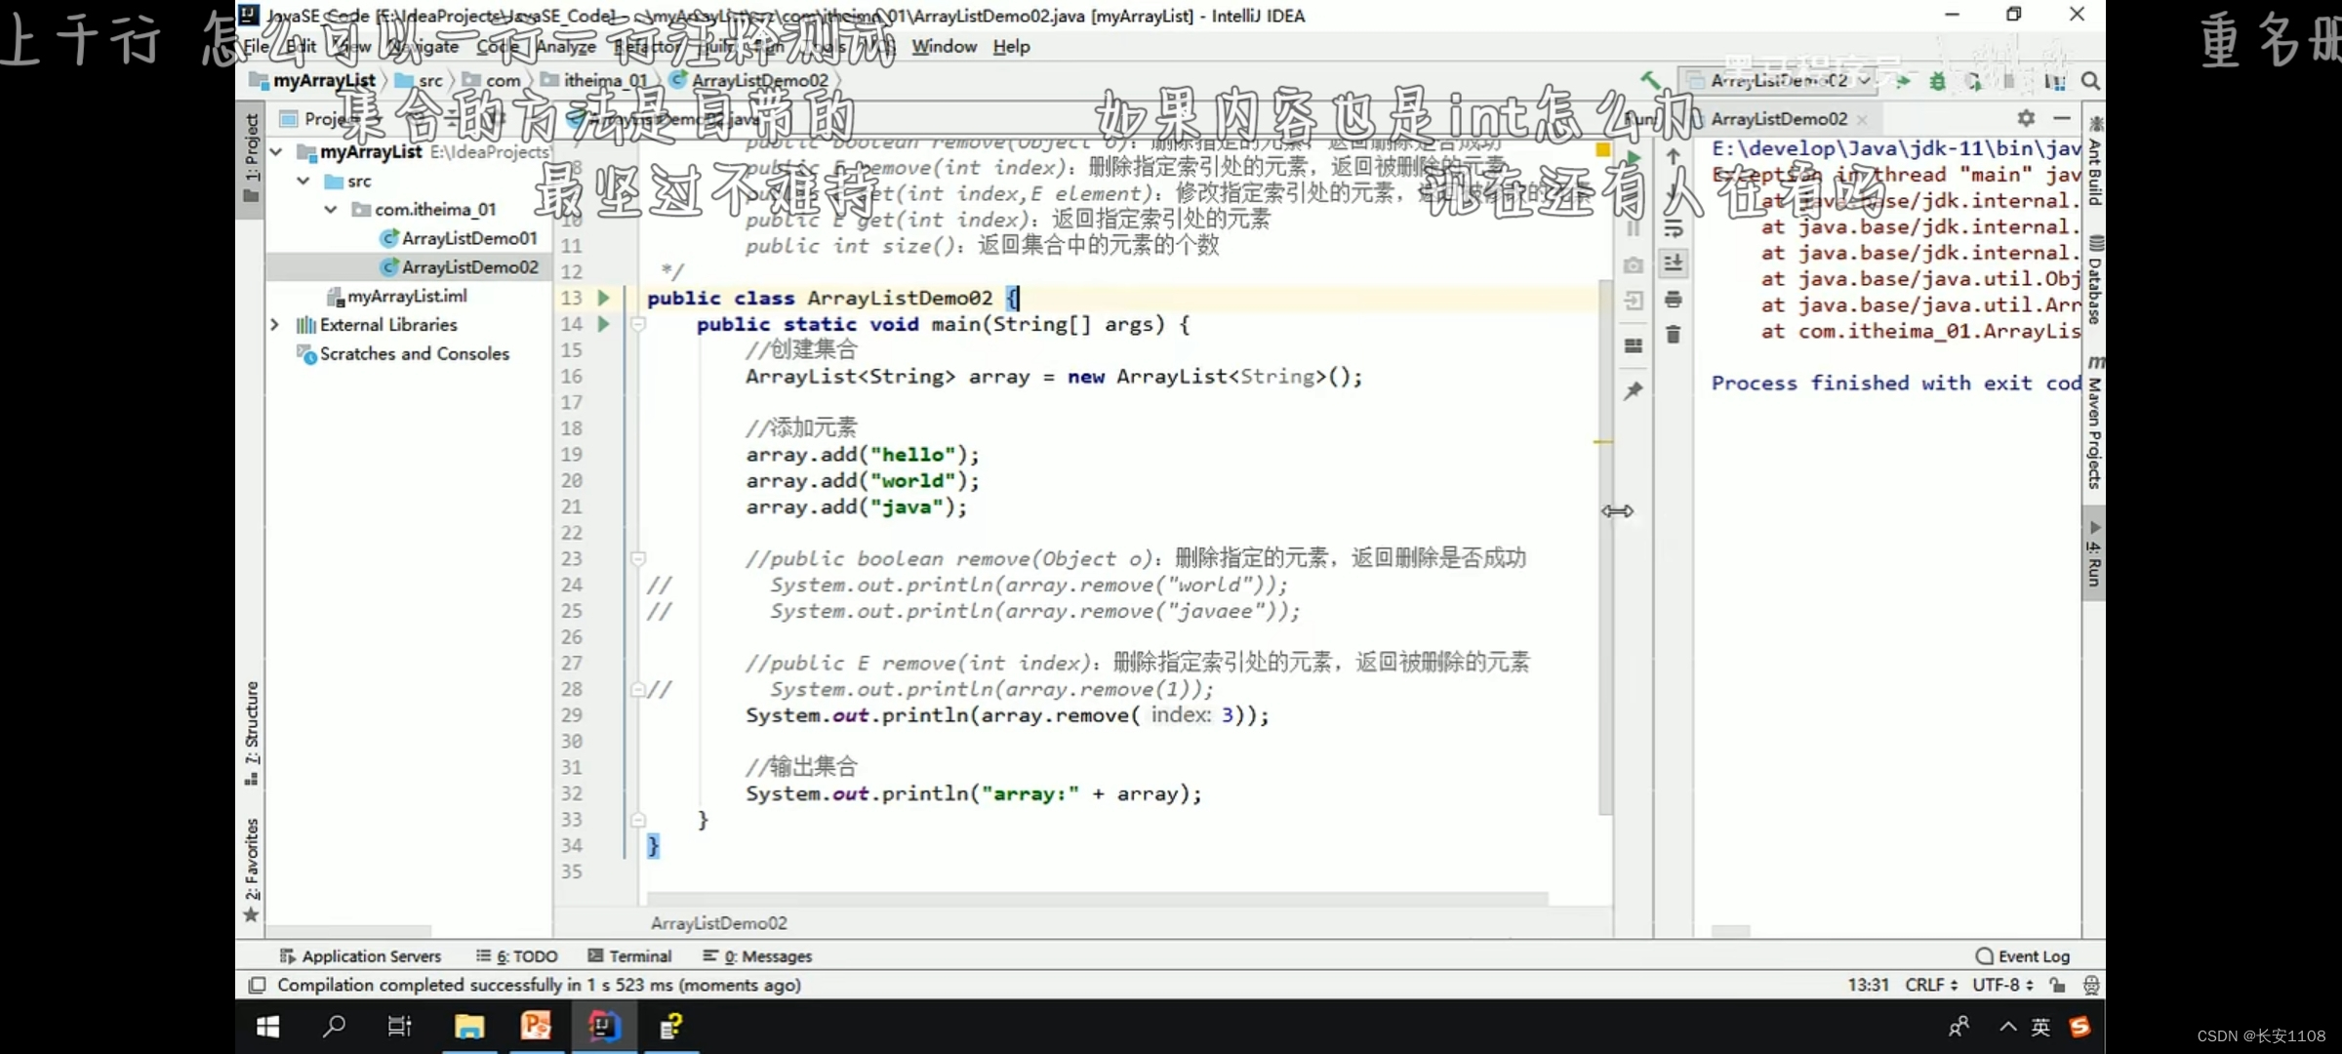Expand the External Libraries node
Image resolution: width=2342 pixels, height=1054 pixels.
click(x=276, y=325)
